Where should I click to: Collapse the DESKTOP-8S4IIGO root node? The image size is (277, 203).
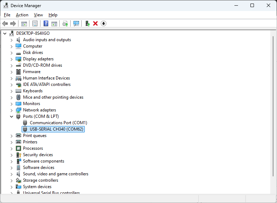click(5, 33)
